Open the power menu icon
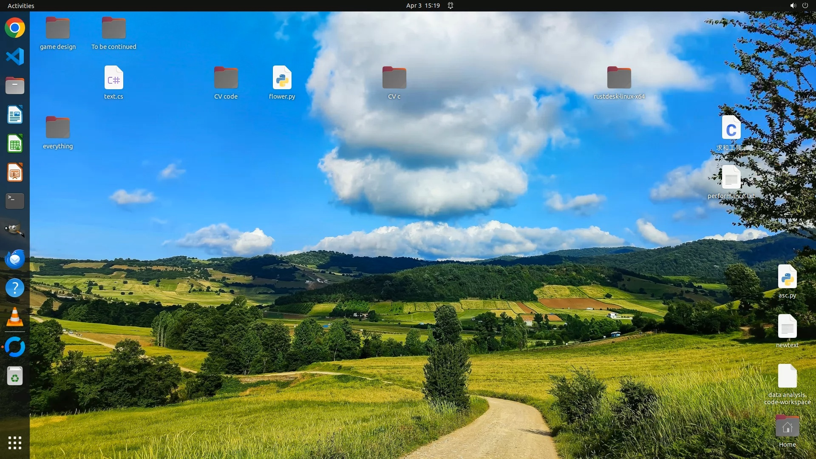Viewport: 816px width, 459px height. 805,6
